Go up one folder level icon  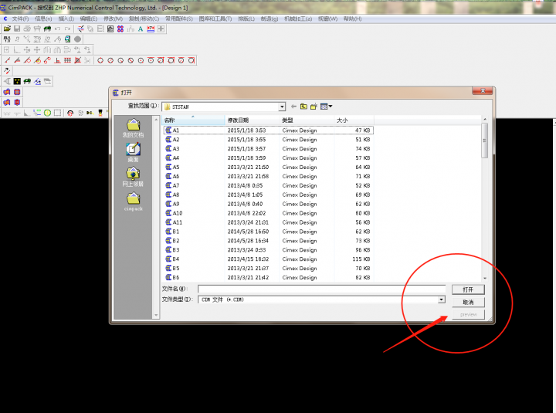click(x=303, y=107)
